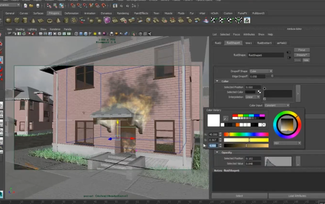Click the Focus button

[x=302, y=50]
